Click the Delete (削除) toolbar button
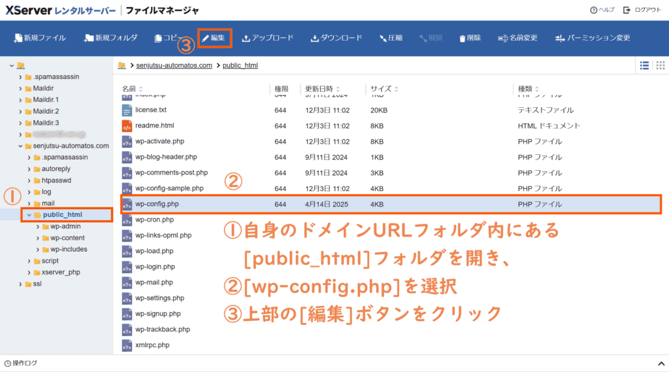The height and width of the screenshot is (372, 669). click(x=471, y=38)
